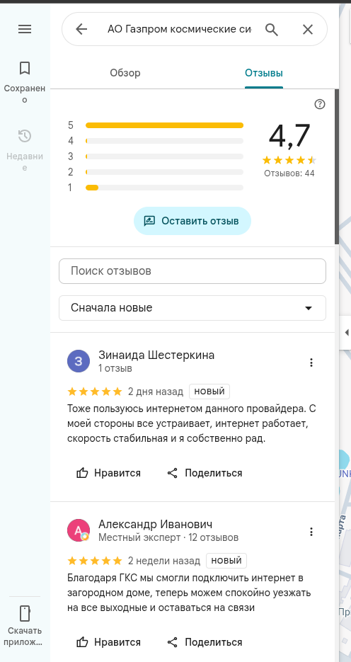Open the Saved bookmarks panel

coord(25,82)
